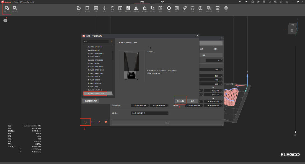Click the duplicate/orient copies icon

152,8
